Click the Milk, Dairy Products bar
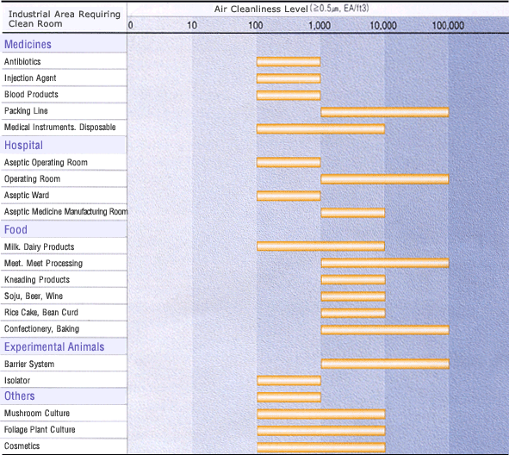The image size is (509, 455). 320,246
